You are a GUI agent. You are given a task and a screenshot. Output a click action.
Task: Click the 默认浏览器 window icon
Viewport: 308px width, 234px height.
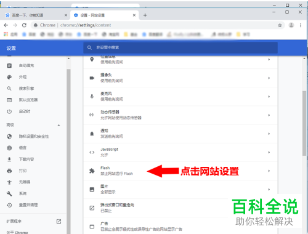(9, 100)
